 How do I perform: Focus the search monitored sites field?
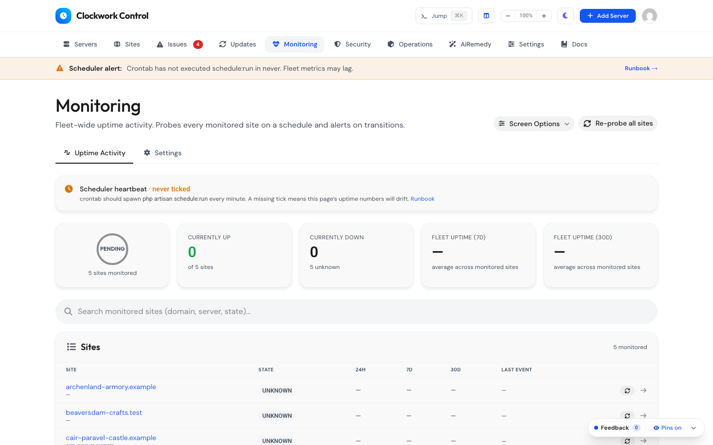pyautogui.click(x=356, y=311)
